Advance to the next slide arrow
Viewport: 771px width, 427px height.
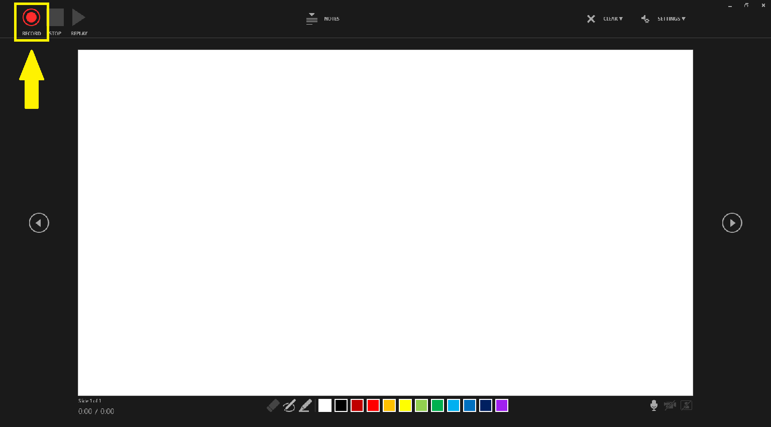click(732, 223)
